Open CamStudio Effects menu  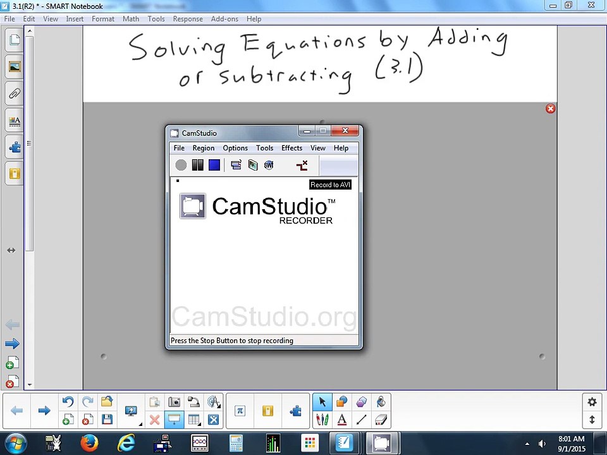pos(291,148)
